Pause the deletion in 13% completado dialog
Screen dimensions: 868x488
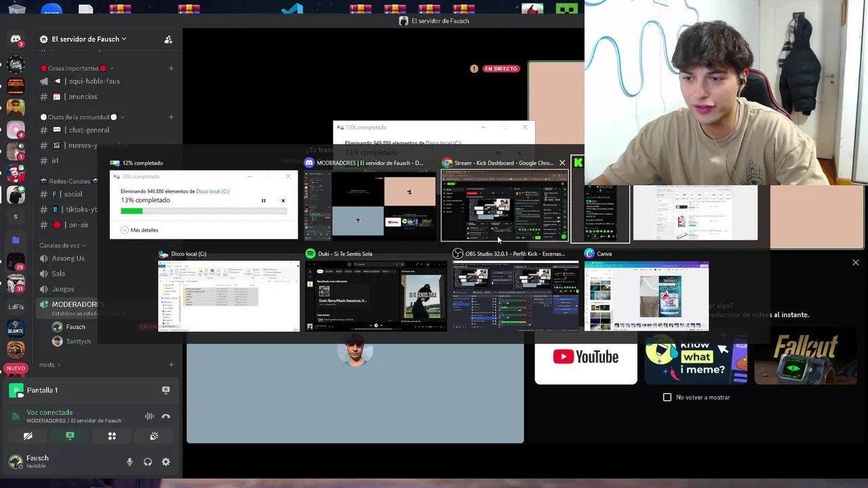click(x=263, y=201)
